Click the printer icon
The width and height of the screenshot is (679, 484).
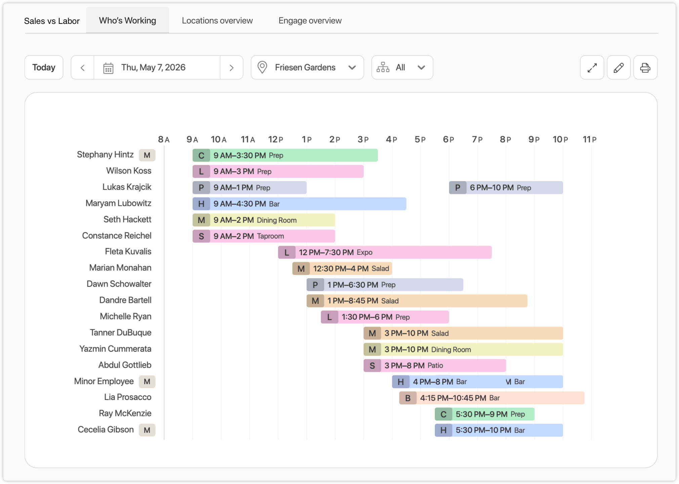[x=645, y=68]
